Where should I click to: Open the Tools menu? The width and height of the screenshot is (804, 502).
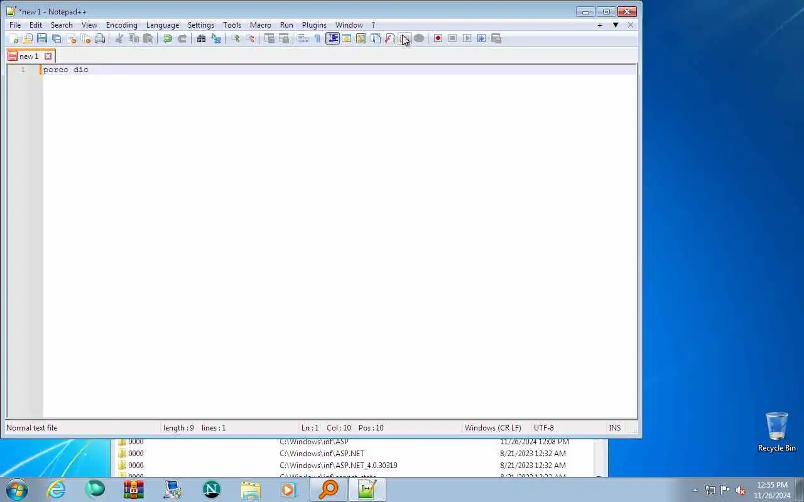[232, 25]
